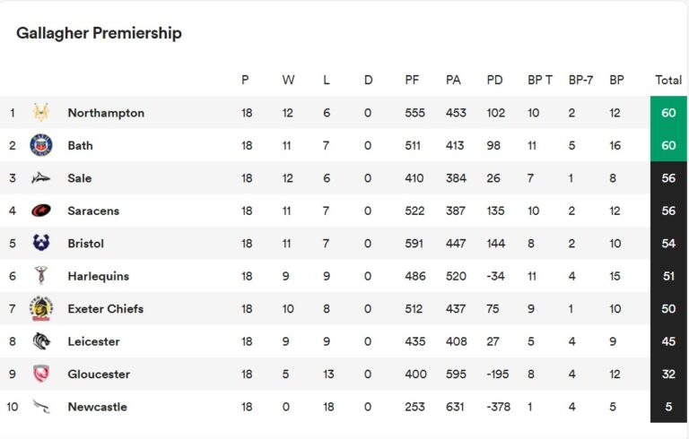Screen dimensions: 689x439
Task: Open the Northampton team link
Action: pyautogui.click(x=106, y=113)
